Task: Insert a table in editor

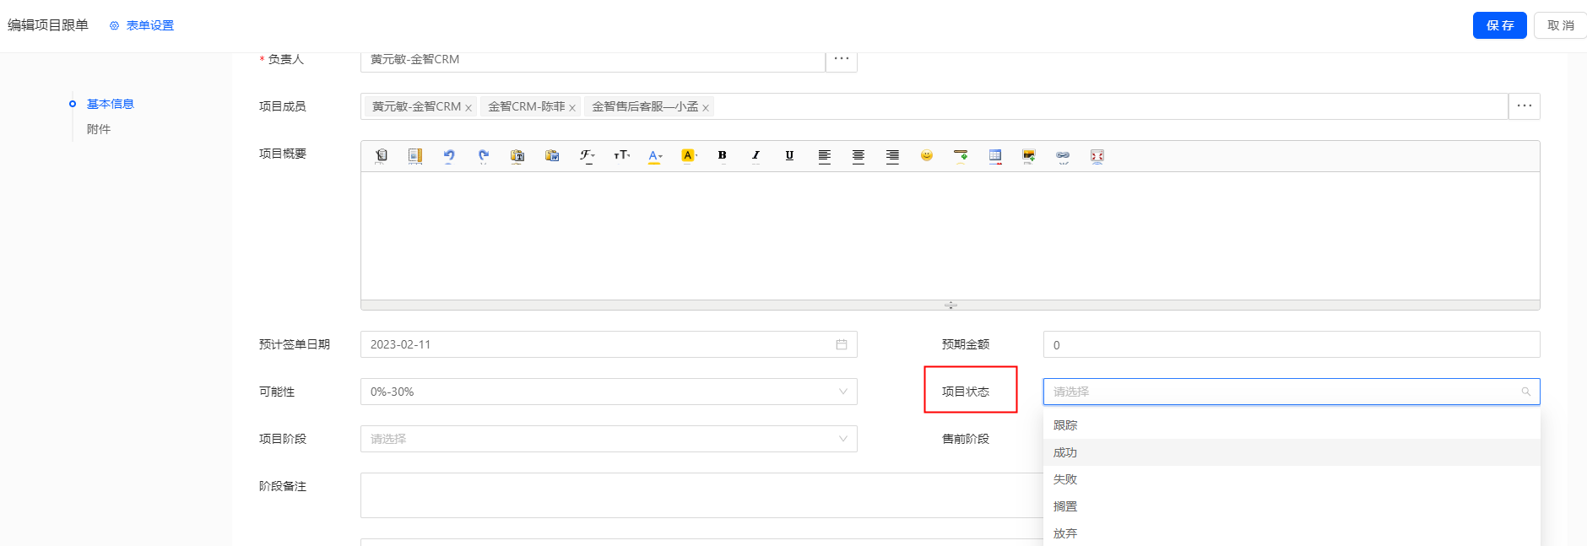Action: pos(995,155)
